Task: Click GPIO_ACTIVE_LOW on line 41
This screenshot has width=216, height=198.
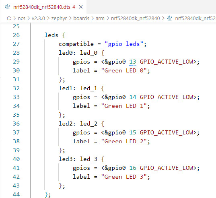Action: 167,168
